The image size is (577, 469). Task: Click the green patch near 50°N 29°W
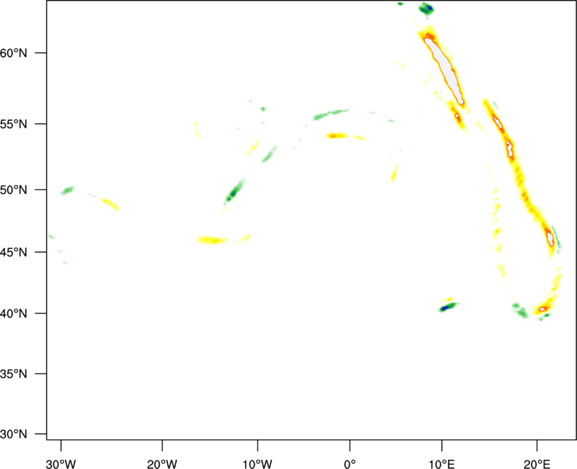67,190
